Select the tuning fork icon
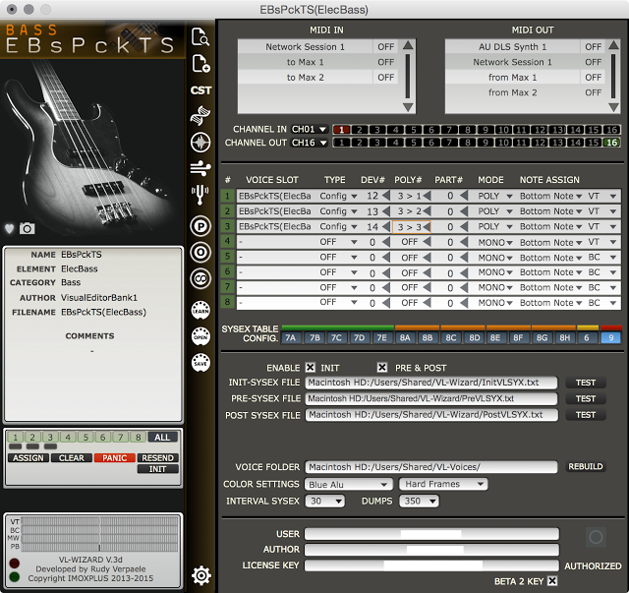This screenshot has width=629, height=593. click(200, 193)
